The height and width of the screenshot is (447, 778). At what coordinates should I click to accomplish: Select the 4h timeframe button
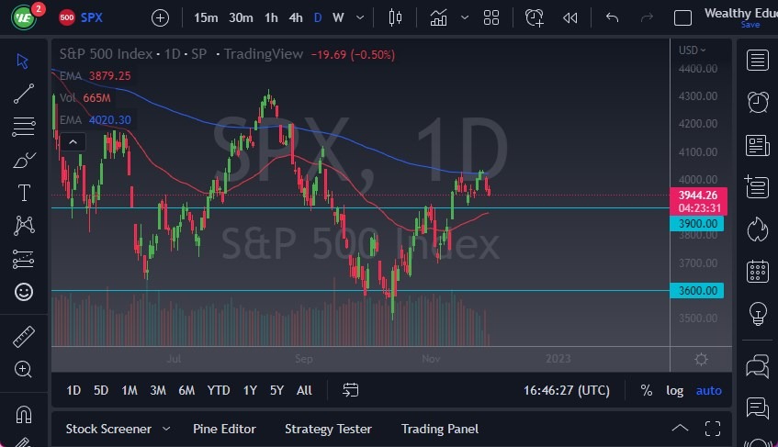pyautogui.click(x=295, y=17)
